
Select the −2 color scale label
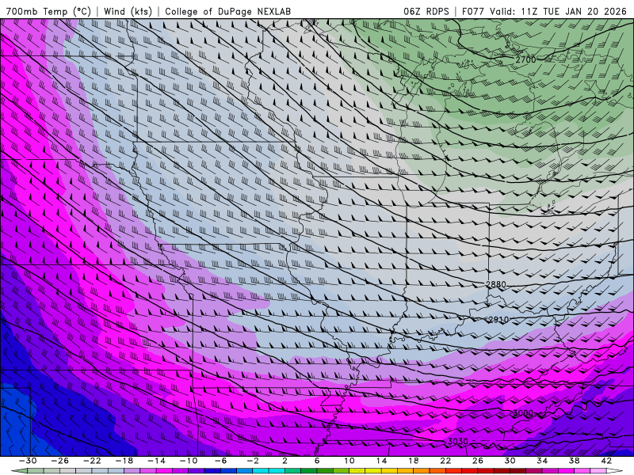tap(253, 461)
